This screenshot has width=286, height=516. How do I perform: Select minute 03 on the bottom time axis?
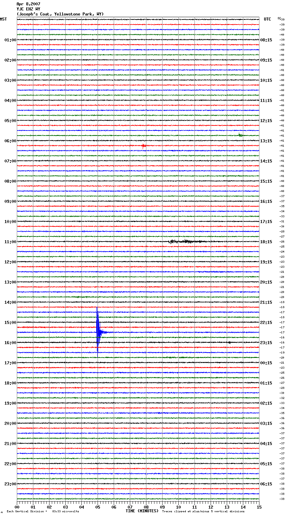(65, 507)
